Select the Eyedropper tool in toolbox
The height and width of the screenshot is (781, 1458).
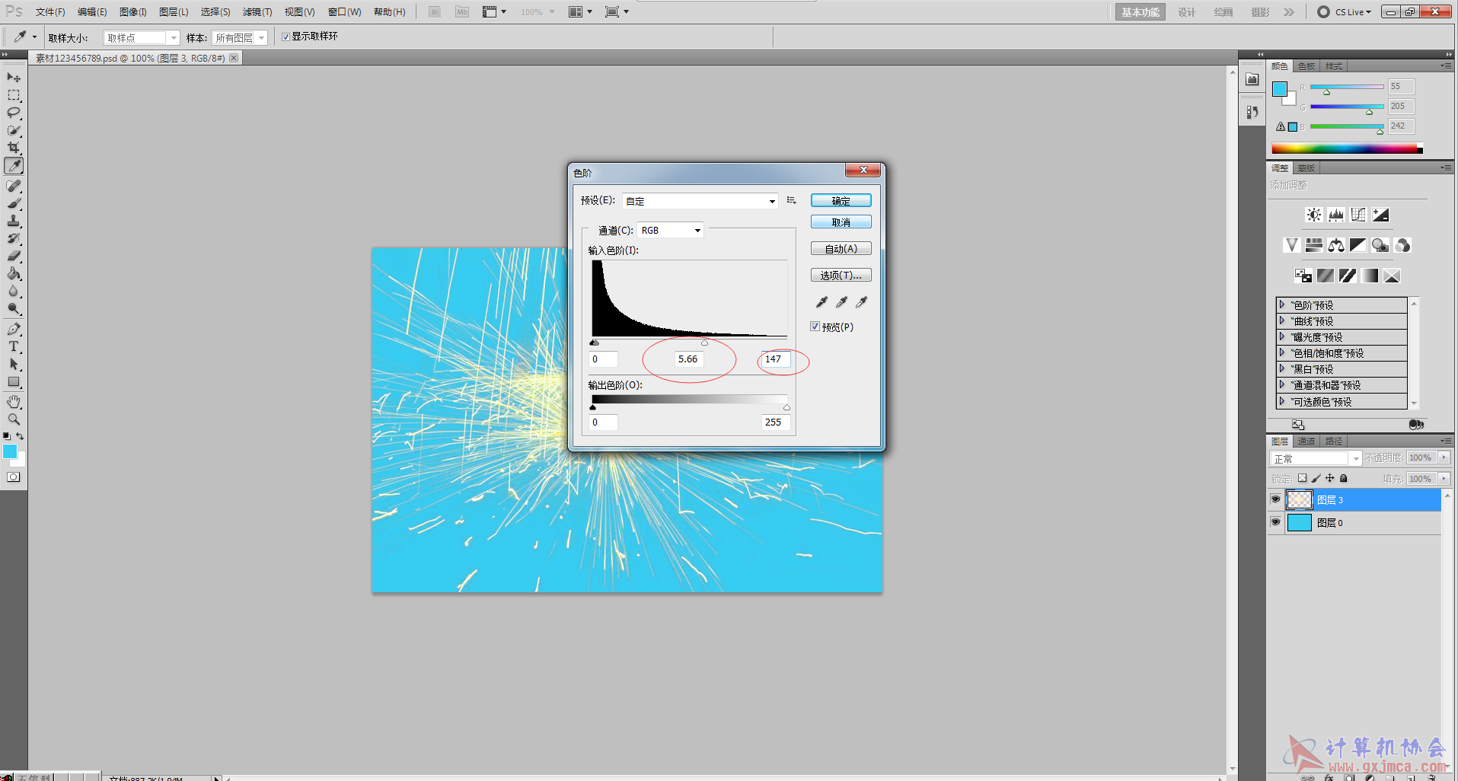tap(14, 166)
